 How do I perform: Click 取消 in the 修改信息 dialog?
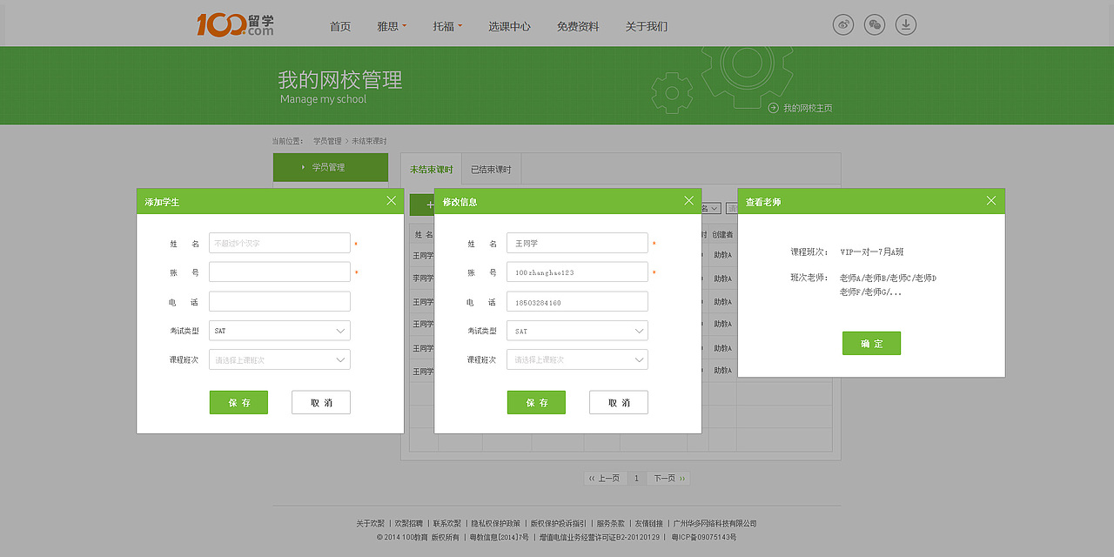pyautogui.click(x=619, y=402)
